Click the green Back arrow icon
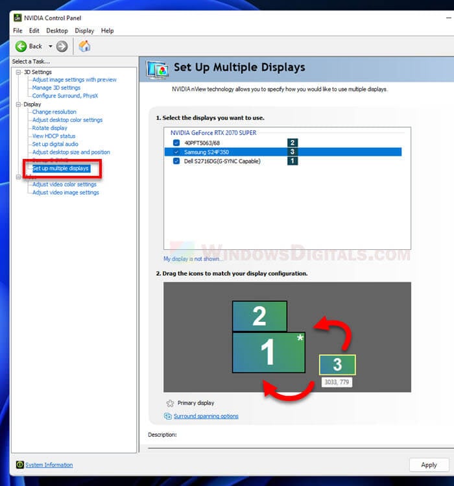The width and height of the screenshot is (454, 486). coord(21,47)
